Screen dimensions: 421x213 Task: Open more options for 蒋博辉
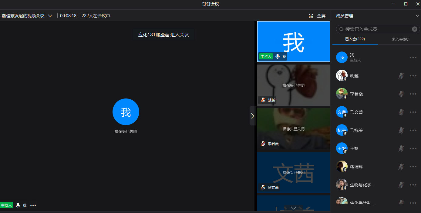pos(413,167)
